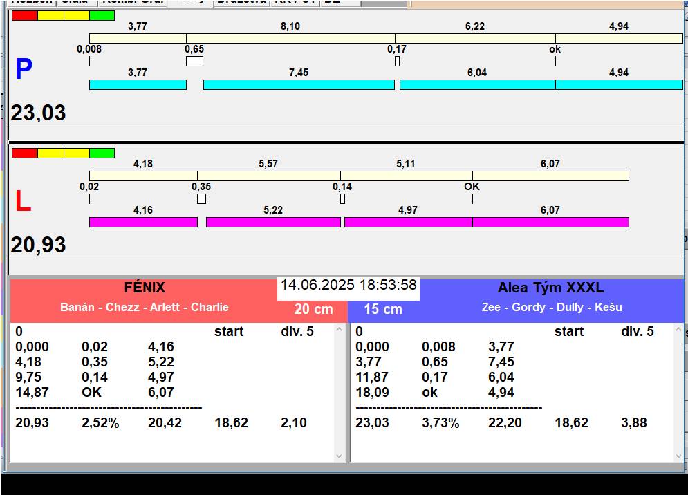Image resolution: width=688 pixels, height=495 pixels.
Task: Click the red start light in lane L
Action: coord(24,153)
